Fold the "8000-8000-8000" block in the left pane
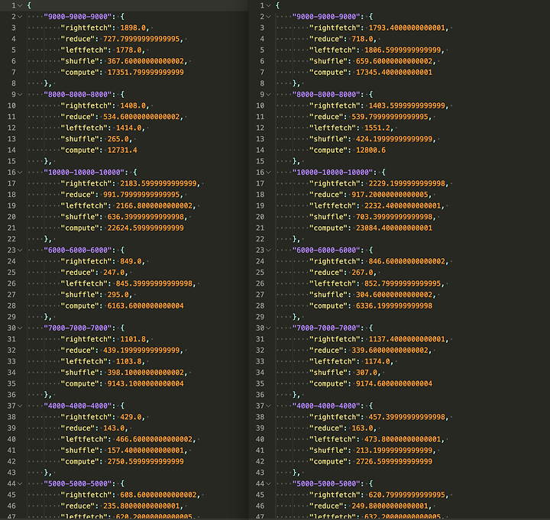The image size is (550, 520). pyautogui.click(x=20, y=95)
